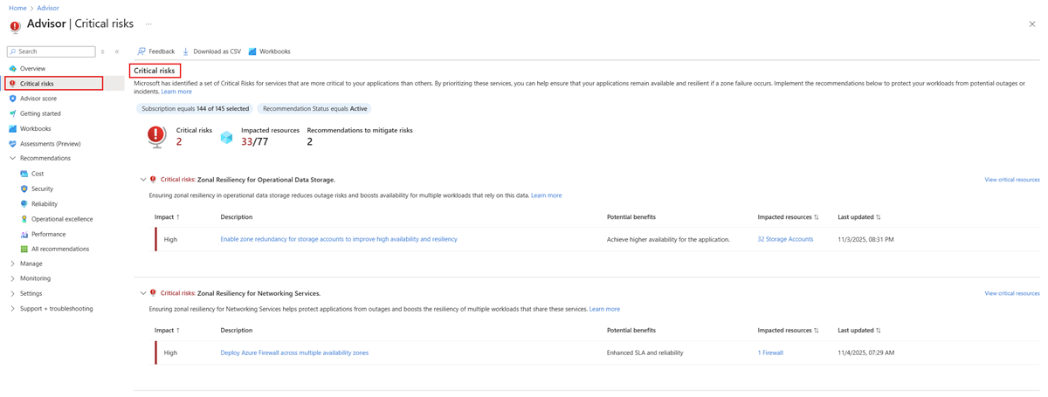Collapse the Zonal Resiliency for Networking Services group
The image size is (1048, 397).
pos(143,293)
